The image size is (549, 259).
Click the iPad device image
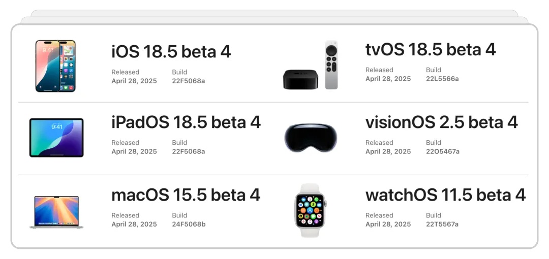click(56, 138)
